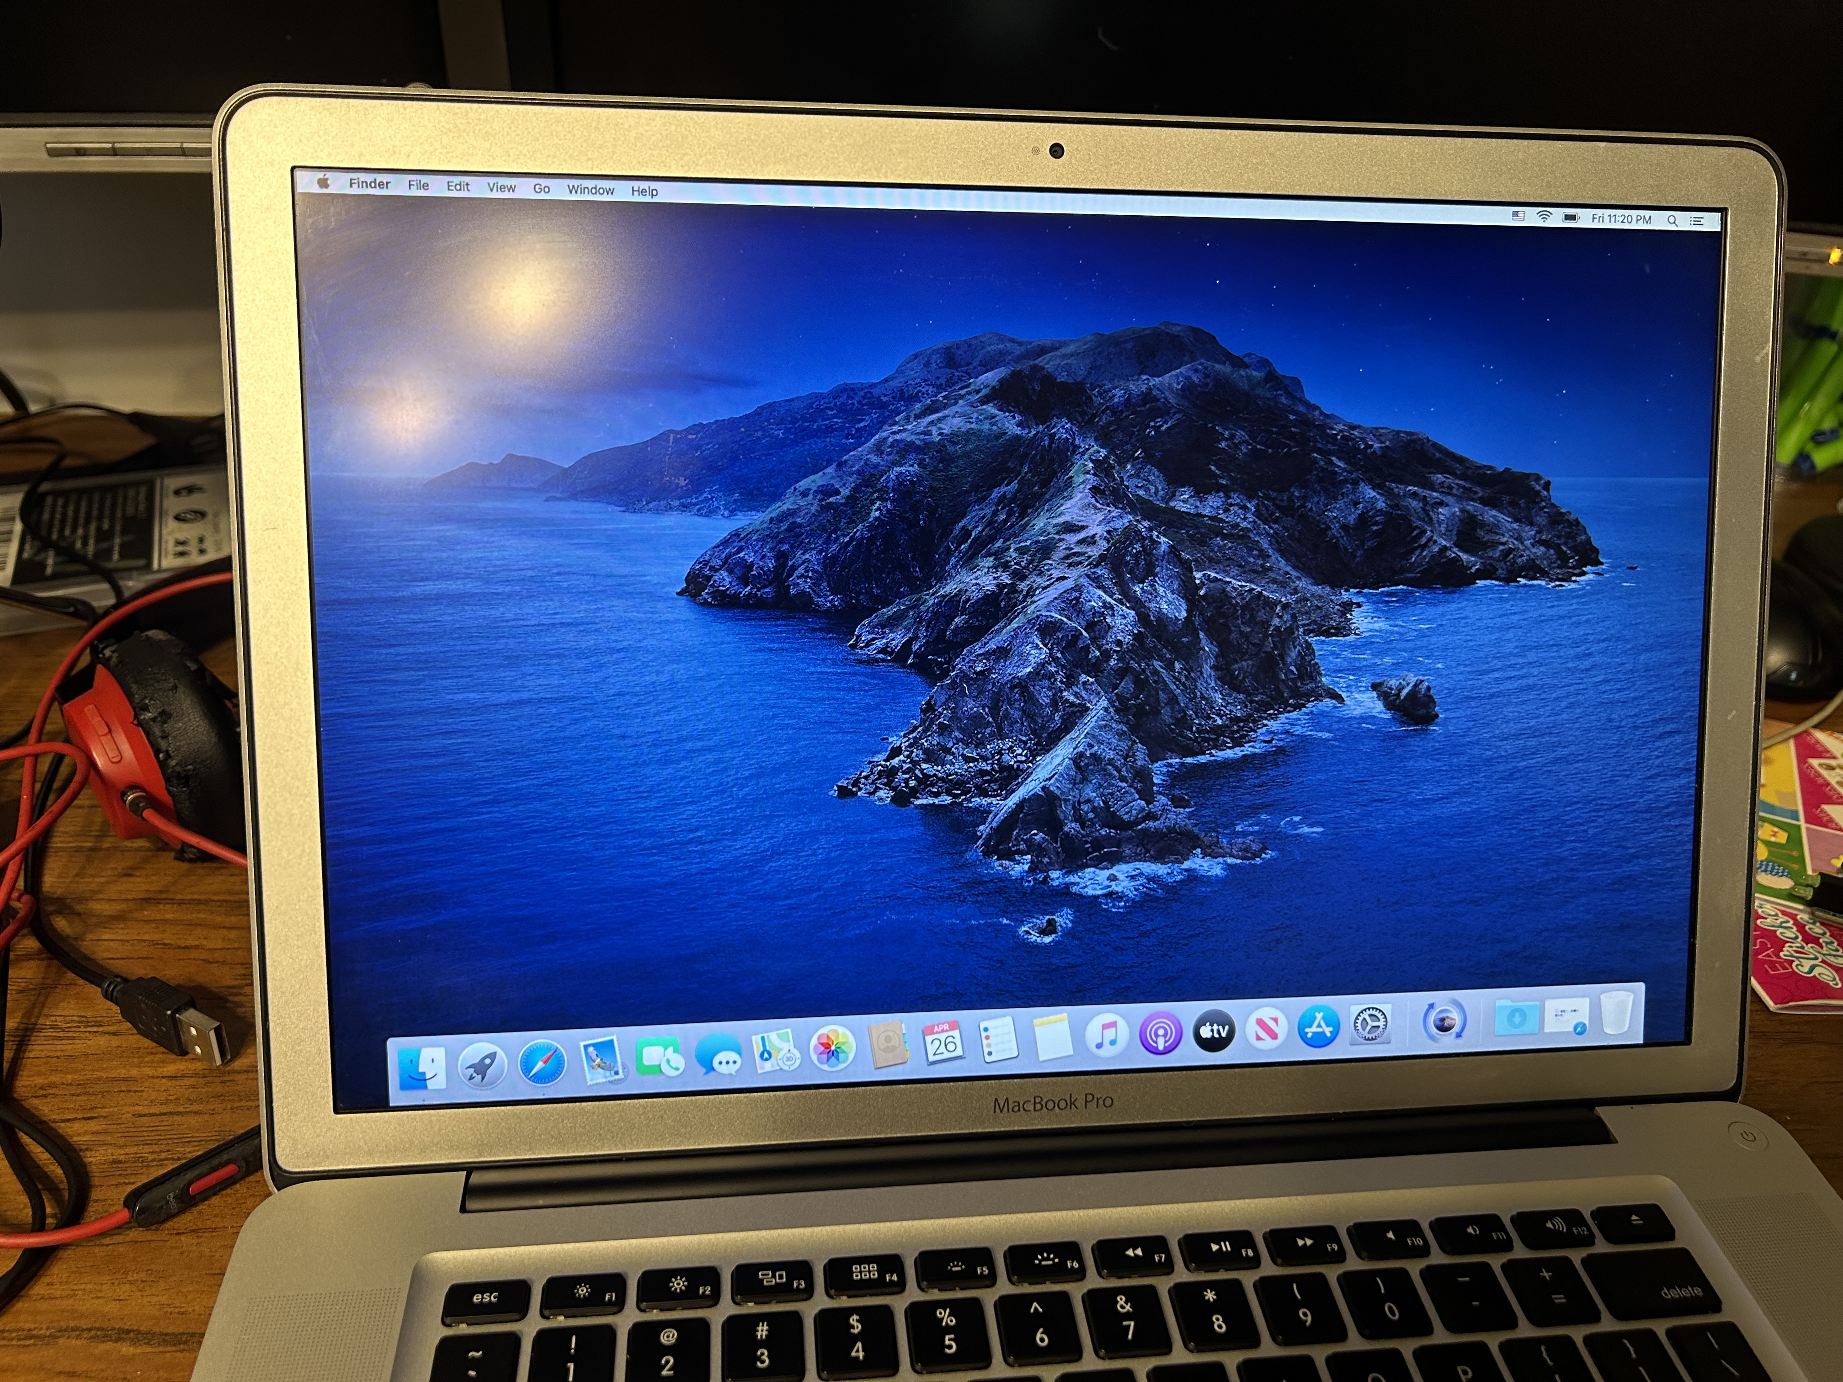Open Contacts address book icon
Viewport: 1843px width, 1382px height.
pyautogui.click(x=888, y=1045)
